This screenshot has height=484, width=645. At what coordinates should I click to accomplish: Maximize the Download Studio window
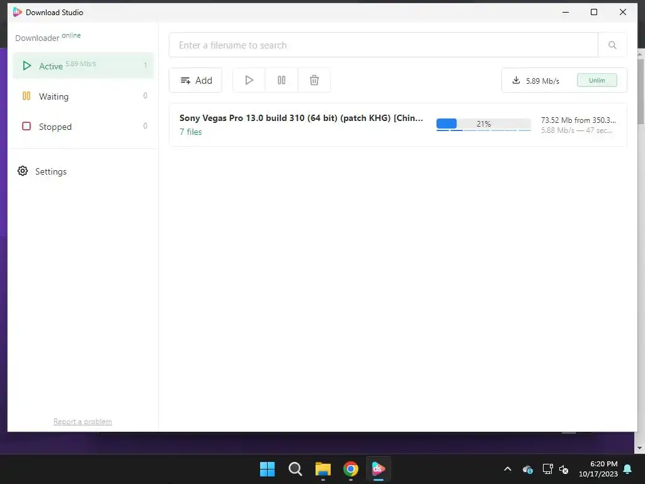click(593, 12)
